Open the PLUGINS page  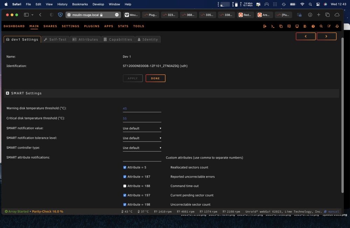tap(92, 26)
